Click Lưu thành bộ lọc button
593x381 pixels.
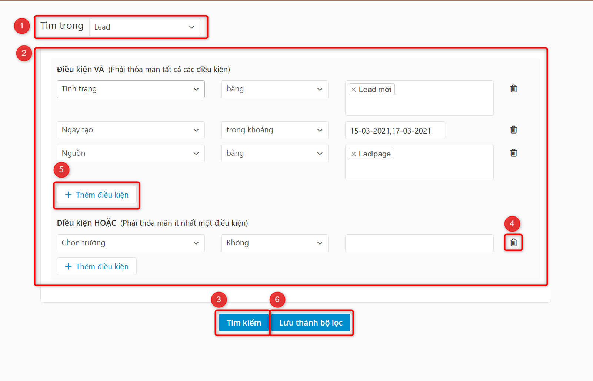coord(311,323)
